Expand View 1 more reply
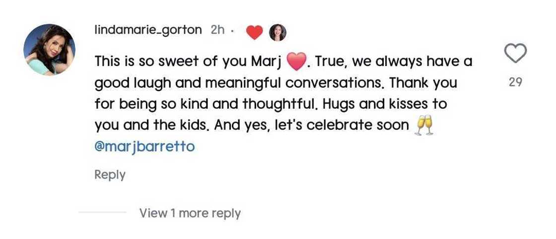This screenshot has width=556, height=239. point(190,213)
